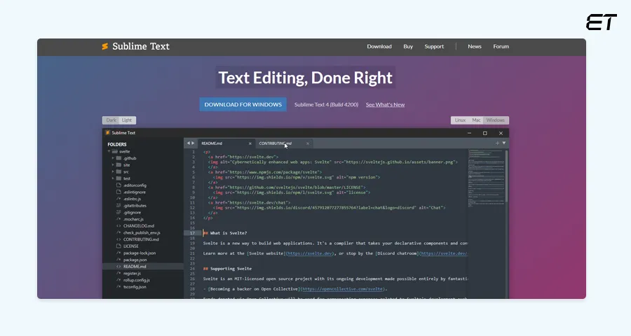The height and width of the screenshot is (336, 631).
Task: Close the CONTRIBUTING.md tab
Action: (x=308, y=143)
